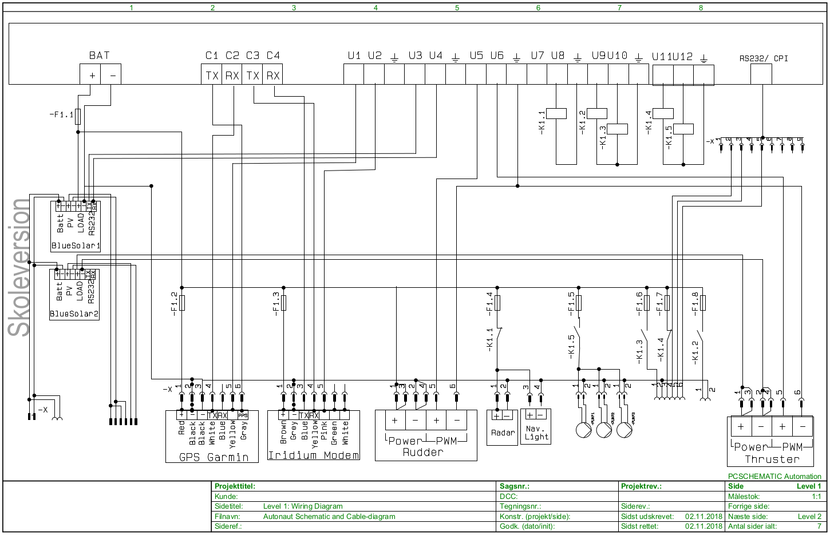Click the BAT positive terminal box
Image resolution: width=830 pixels, height=535 pixels.
[x=90, y=75]
